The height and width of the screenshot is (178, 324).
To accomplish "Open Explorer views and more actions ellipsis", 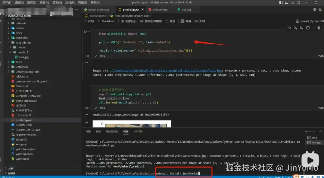I will point(76,10).
